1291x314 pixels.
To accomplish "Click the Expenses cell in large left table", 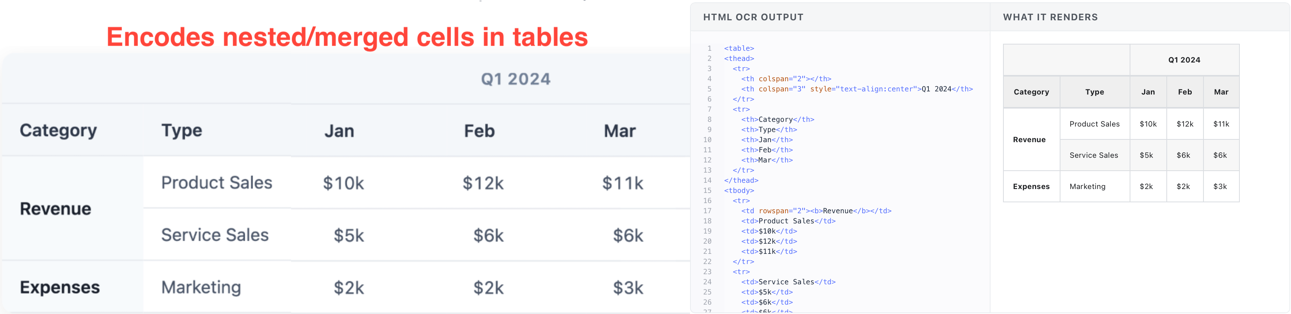I will pos(60,287).
